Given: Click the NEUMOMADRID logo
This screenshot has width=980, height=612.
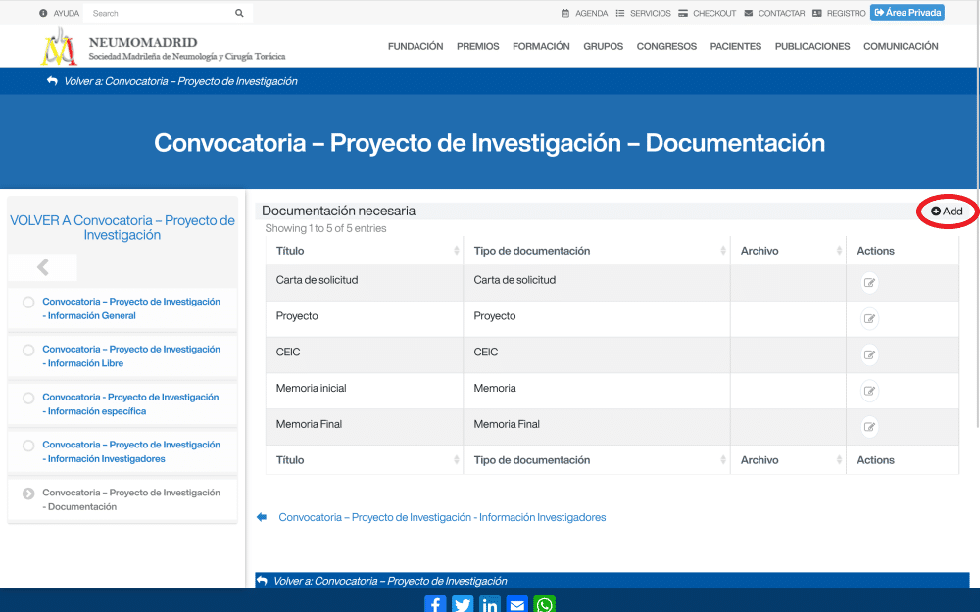Looking at the screenshot, I should (59, 46).
